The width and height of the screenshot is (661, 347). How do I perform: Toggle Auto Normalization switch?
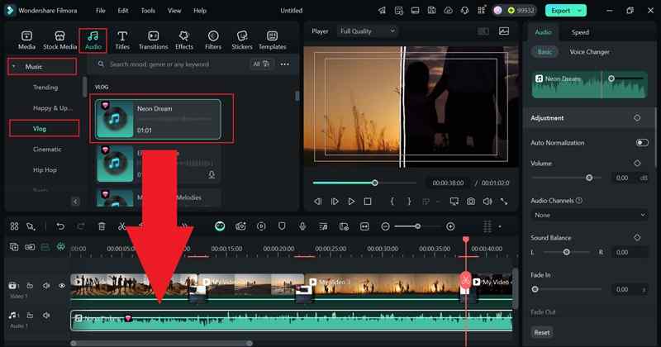pyautogui.click(x=642, y=143)
